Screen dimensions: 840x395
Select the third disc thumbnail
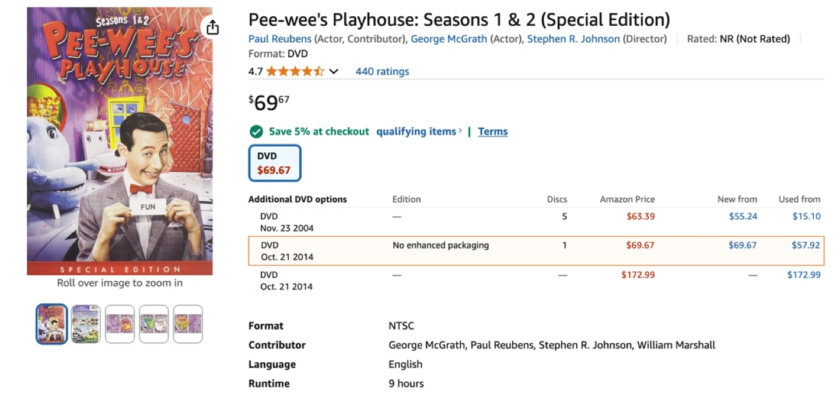click(120, 324)
